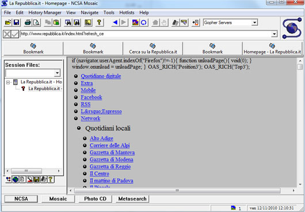Open the Il mattino di Padova link
The height and width of the screenshot is (212, 305).
(111, 180)
